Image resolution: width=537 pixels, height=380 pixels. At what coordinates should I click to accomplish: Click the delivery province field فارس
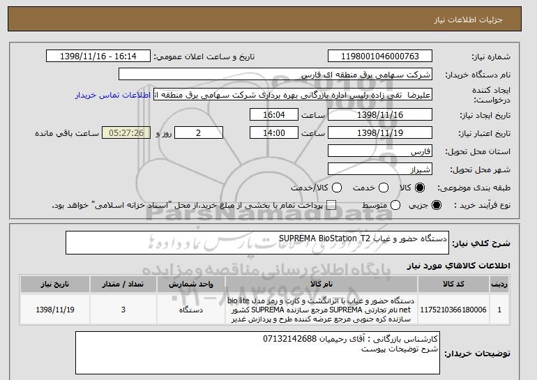380,151
